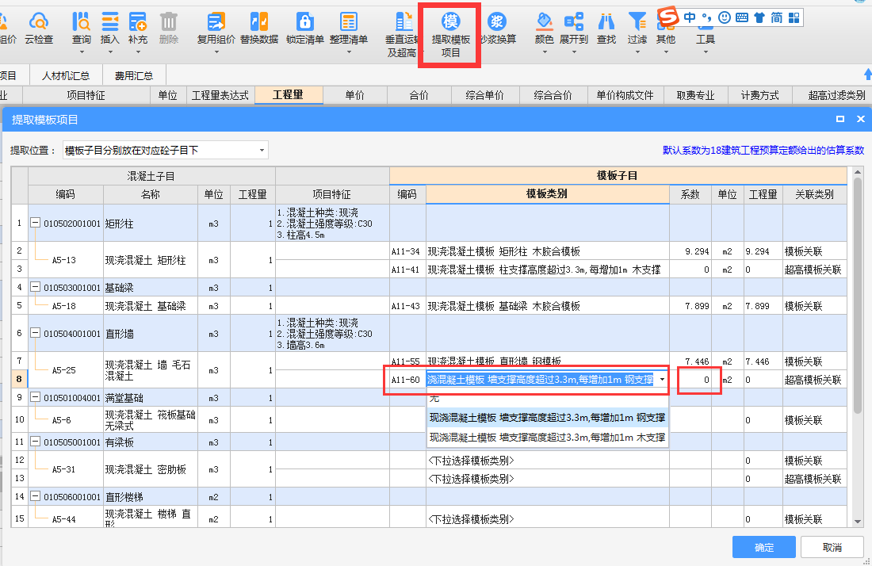Image resolution: width=872 pixels, height=566 pixels.
Task: Click the blue up arrow at tab bar's right
Action: pyautogui.click(x=867, y=75)
